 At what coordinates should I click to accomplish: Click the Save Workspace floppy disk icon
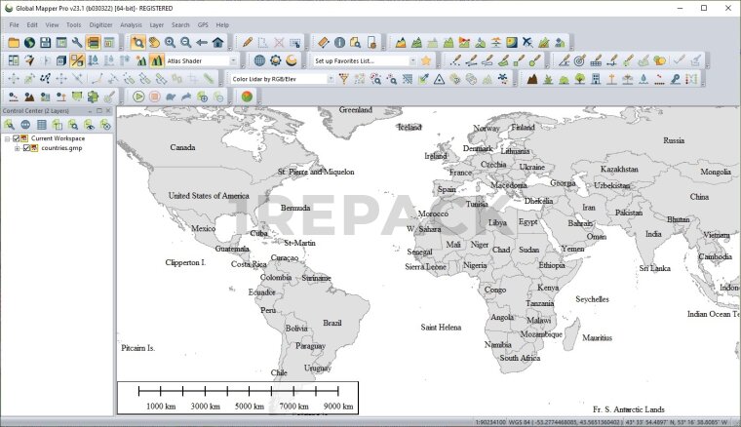click(46, 42)
